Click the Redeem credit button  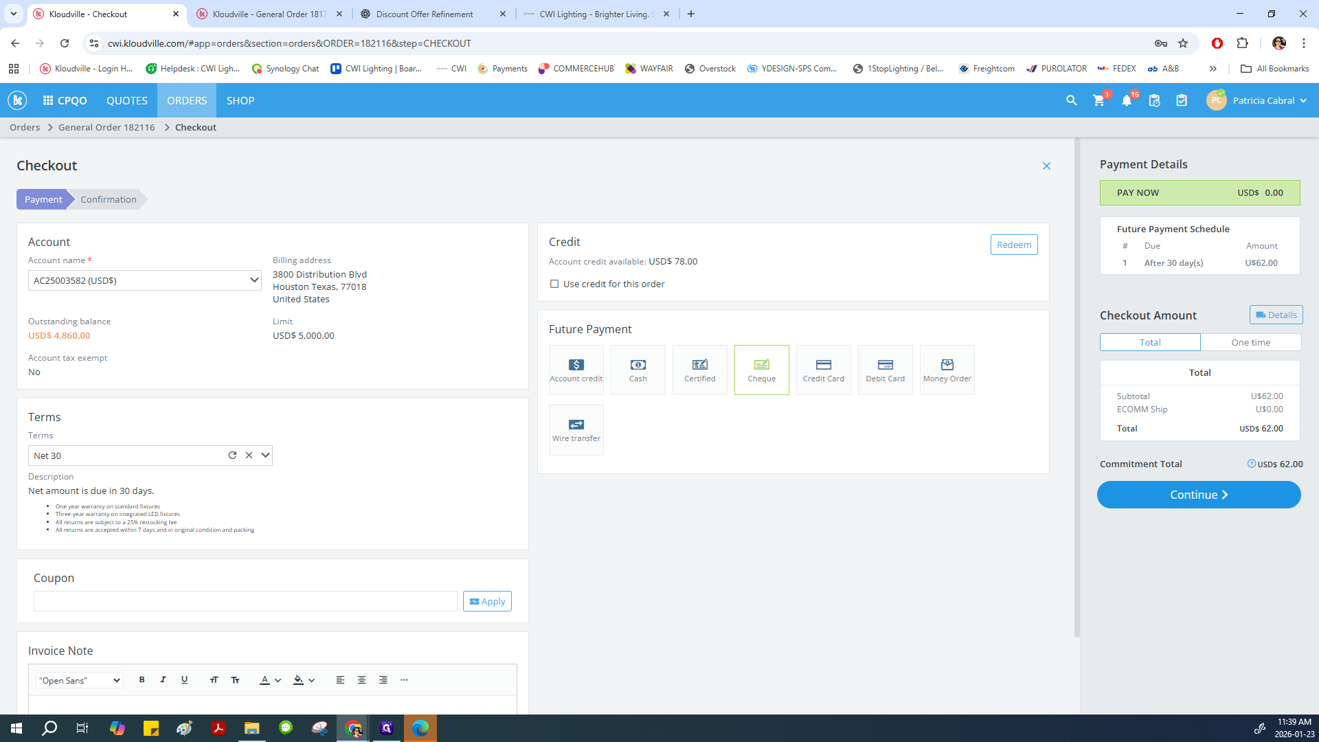[x=1013, y=245]
